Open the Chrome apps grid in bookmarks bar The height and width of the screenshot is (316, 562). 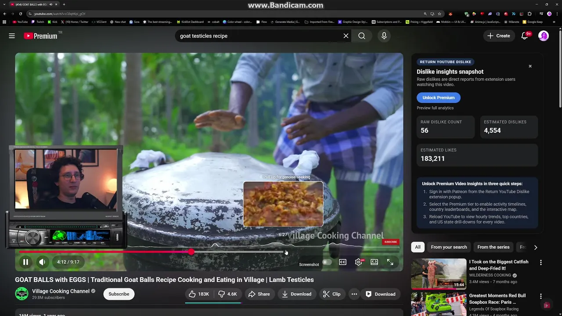point(4,22)
